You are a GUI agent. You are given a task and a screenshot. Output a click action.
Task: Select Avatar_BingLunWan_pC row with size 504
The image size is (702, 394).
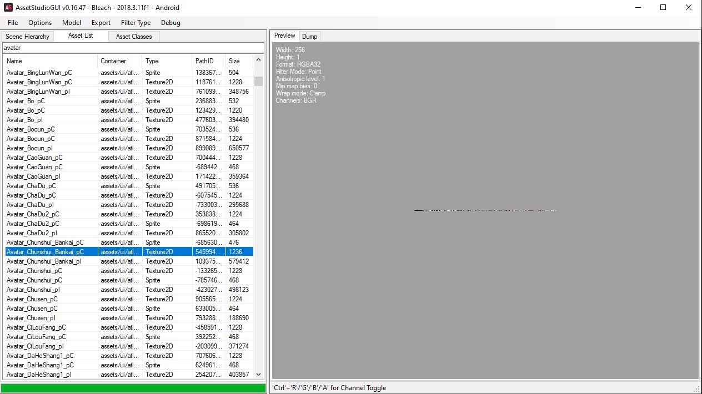[129, 73]
